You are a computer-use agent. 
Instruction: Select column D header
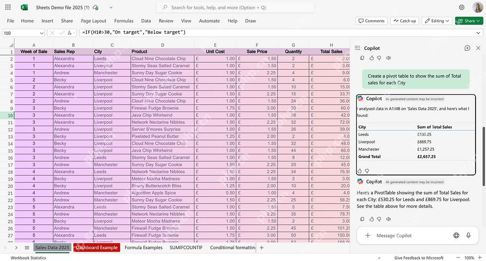click(163, 45)
